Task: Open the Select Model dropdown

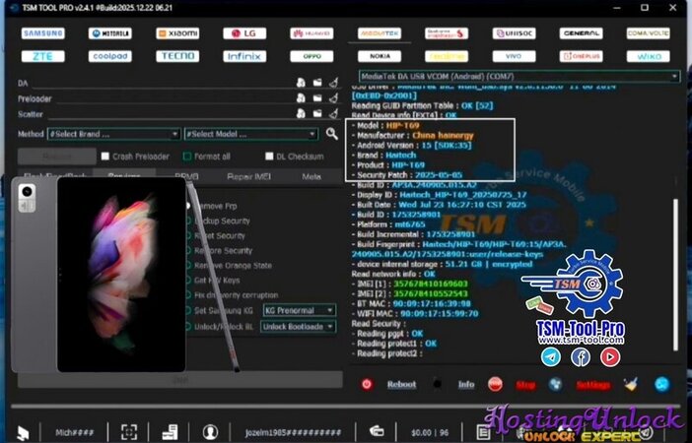Action: coord(251,133)
